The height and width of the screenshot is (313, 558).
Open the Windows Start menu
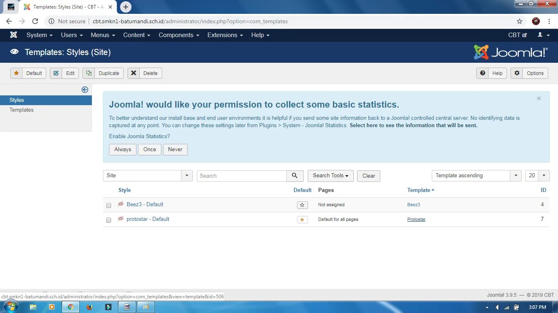(11, 307)
